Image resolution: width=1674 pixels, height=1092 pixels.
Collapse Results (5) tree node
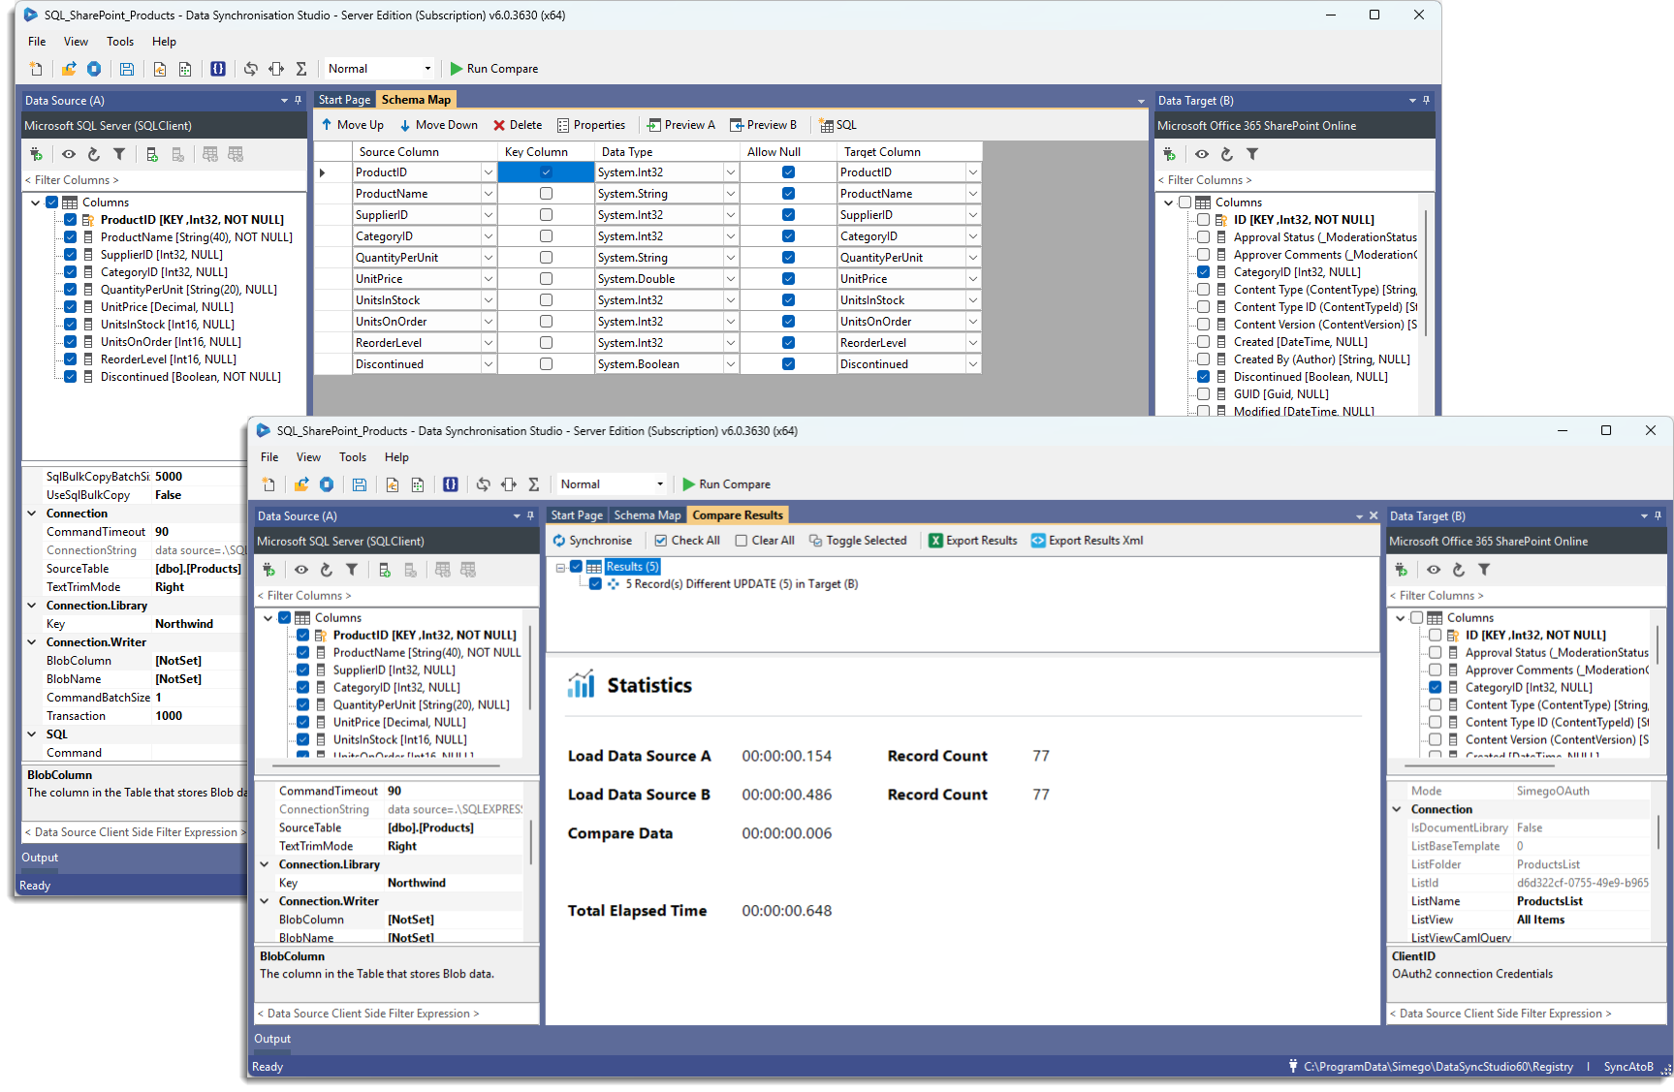[x=560, y=567]
